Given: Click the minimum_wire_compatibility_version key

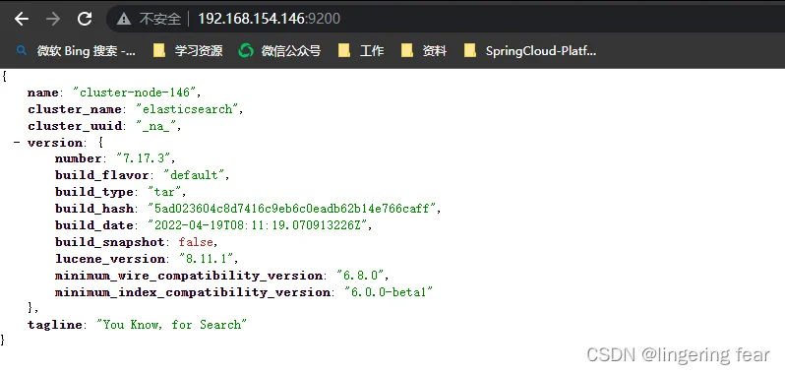Looking at the screenshot, I should [x=189, y=276].
